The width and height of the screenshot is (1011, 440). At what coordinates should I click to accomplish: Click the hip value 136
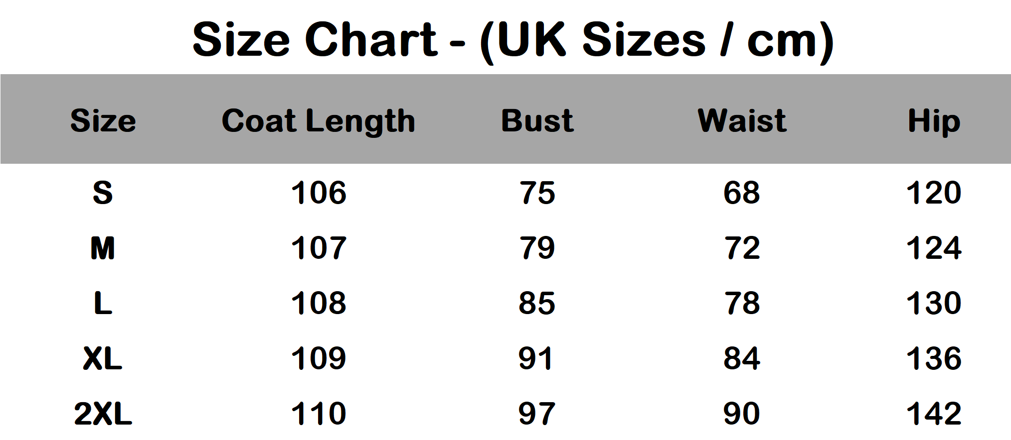click(x=933, y=358)
